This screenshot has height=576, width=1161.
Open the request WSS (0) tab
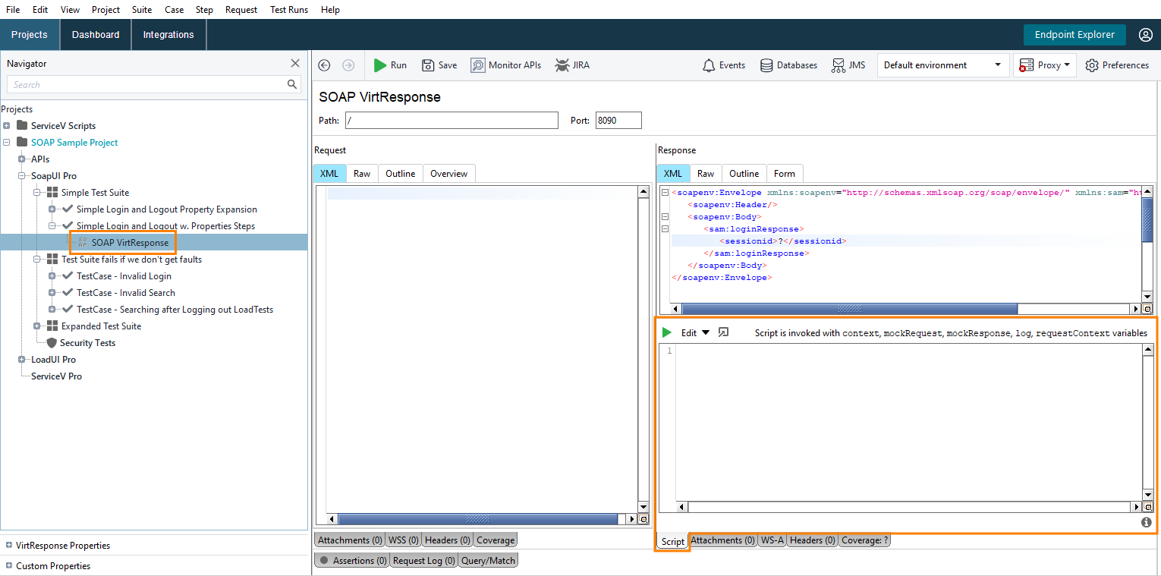click(x=404, y=540)
